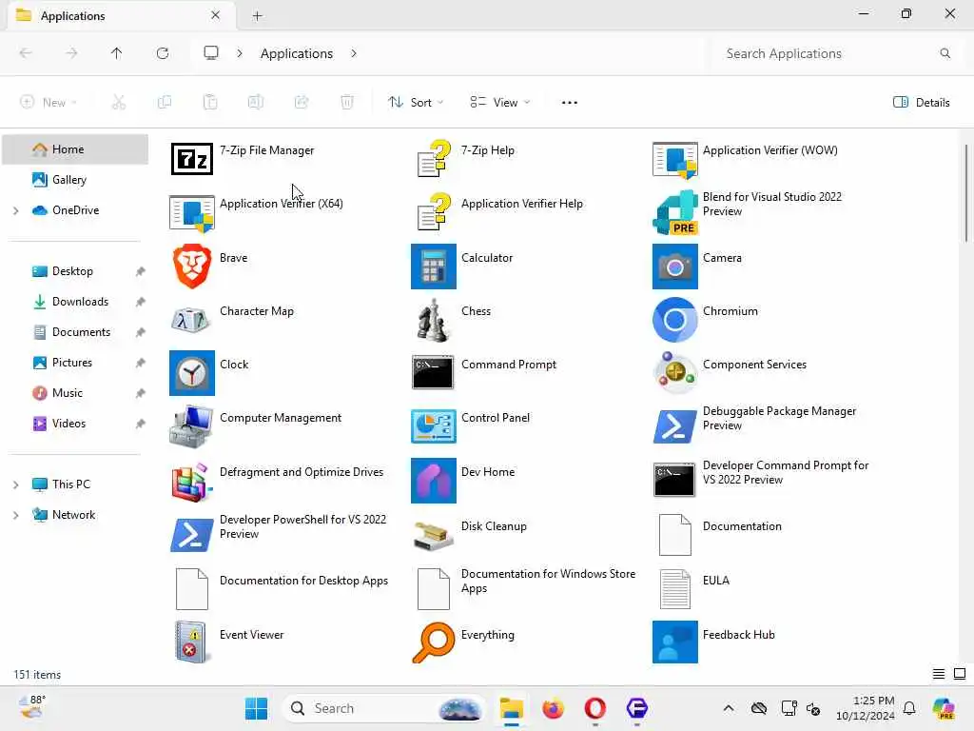Select the Event Viewer icon
This screenshot has width=974, height=731.
click(190, 642)
